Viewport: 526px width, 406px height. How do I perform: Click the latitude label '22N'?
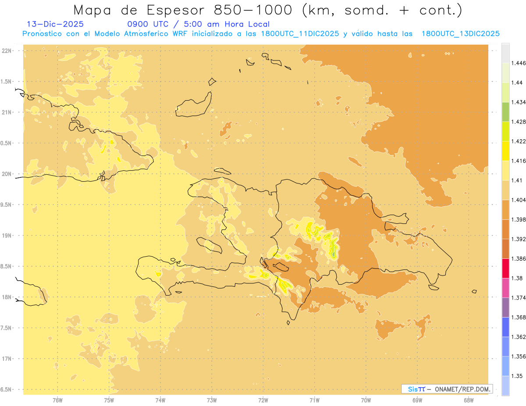click(x=7, y=51)
